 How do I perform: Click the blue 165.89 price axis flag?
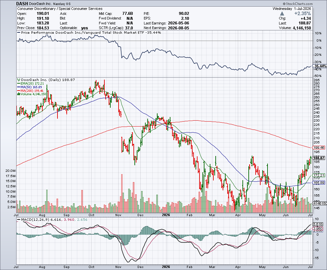319,182
